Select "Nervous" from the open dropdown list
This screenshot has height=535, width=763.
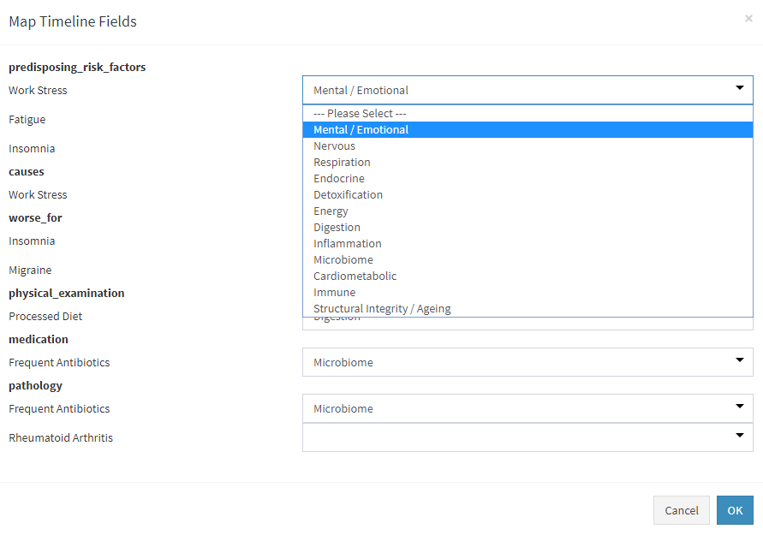click(x=334, y=146)
